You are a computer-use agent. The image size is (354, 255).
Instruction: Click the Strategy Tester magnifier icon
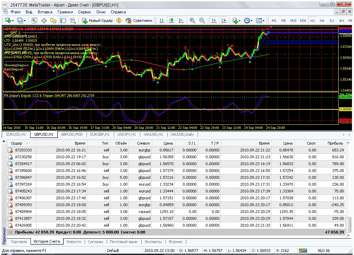tap(73, 21)
